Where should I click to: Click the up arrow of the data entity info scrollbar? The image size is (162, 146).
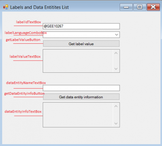pyautogui.click(x=116, y=106)
